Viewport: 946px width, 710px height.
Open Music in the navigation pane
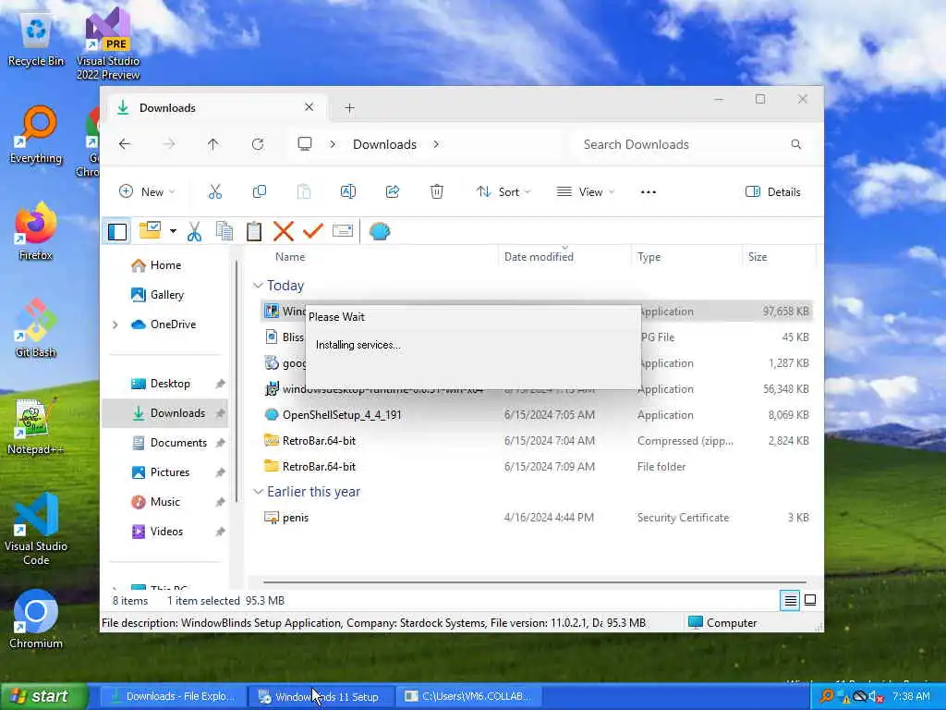[164, 502]
